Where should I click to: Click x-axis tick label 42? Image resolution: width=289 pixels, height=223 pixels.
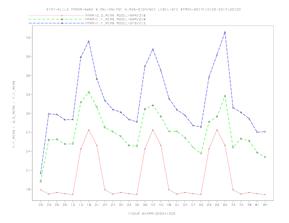click(153, 205)
